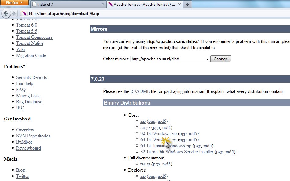Image resolution: width=290 pixels, height=181 pixels.
Task: Download the 32-bit Windows zip
Action: 158,133
